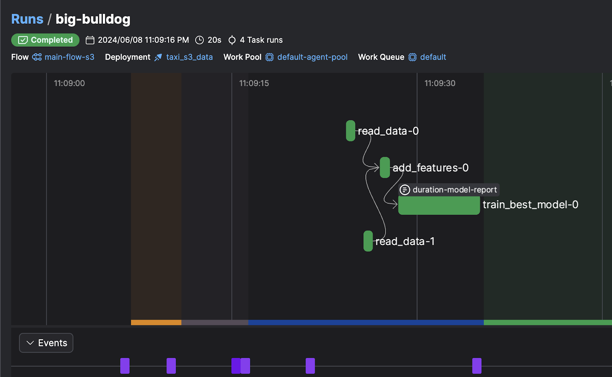Image resolution: width=612 pixels, height=377 pixels.
Task: Click the first purple event marker
Action: click(x=125, y=366)
